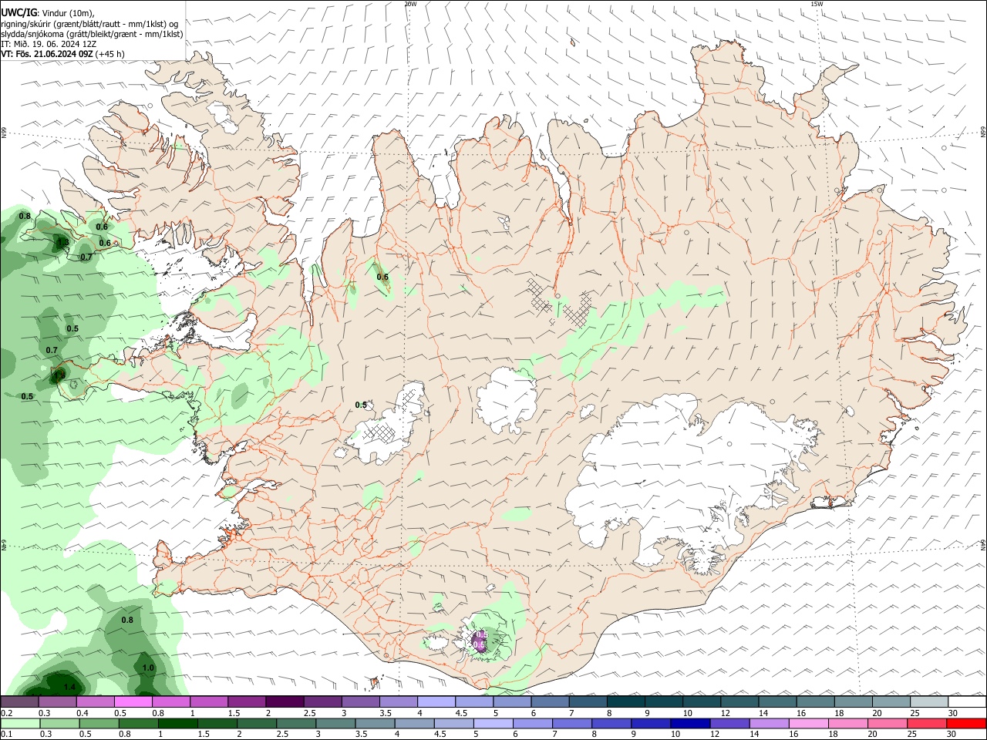The height and width of the screenshot is (740, 987).
Task: Click the 20 rose pink rain legend swatch
Action: (888, 723)
